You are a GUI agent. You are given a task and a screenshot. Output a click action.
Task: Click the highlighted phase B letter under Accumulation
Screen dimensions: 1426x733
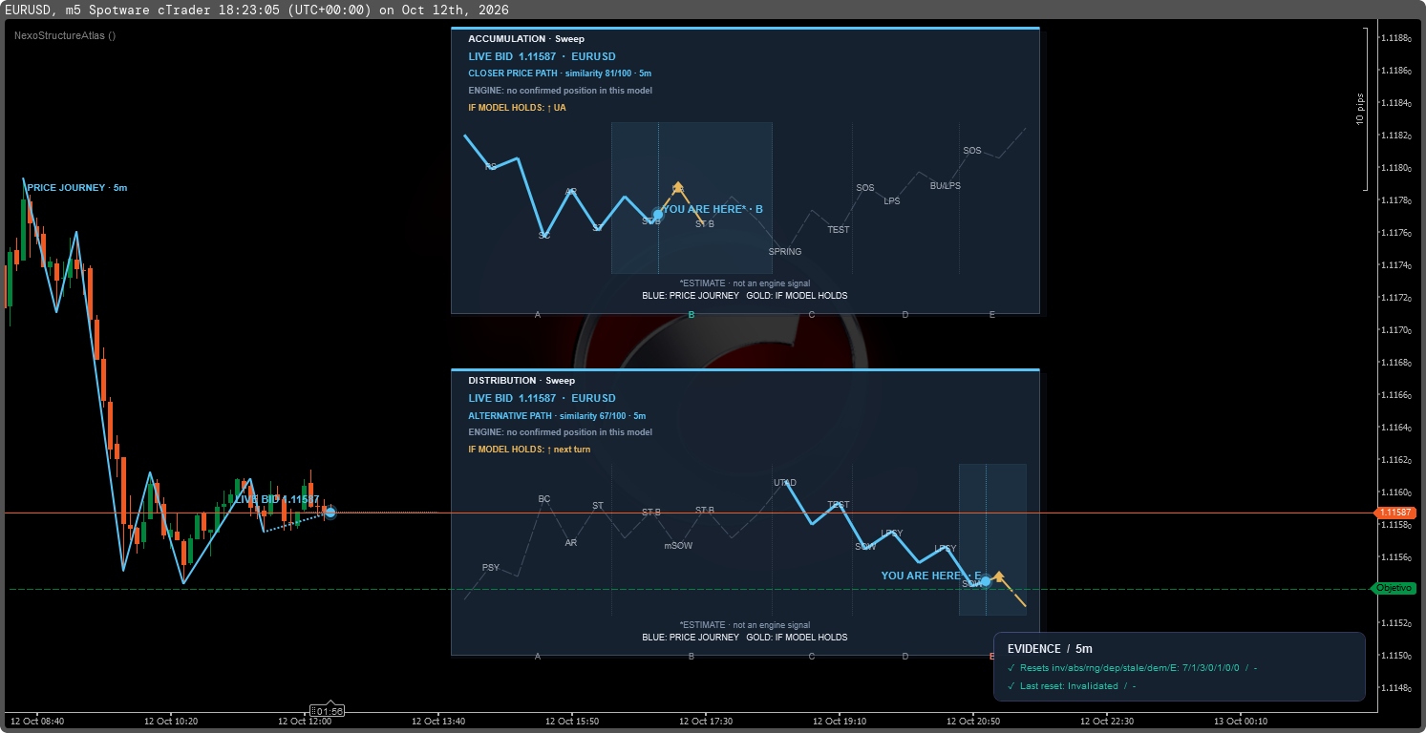(692, 315)
